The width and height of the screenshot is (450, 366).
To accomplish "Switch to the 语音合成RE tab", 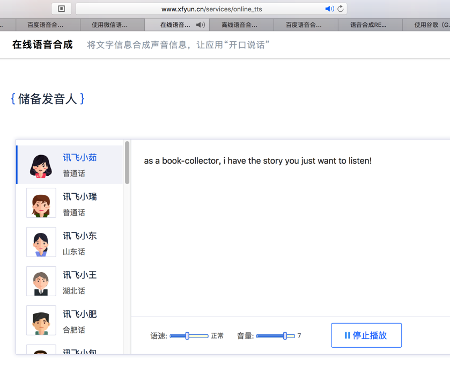I will click(x=370, y=25).
